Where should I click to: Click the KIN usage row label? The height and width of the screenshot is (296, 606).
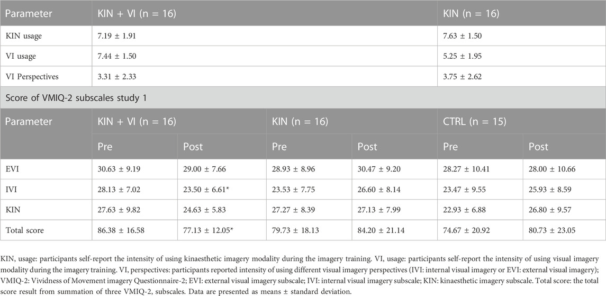point(23,36)
